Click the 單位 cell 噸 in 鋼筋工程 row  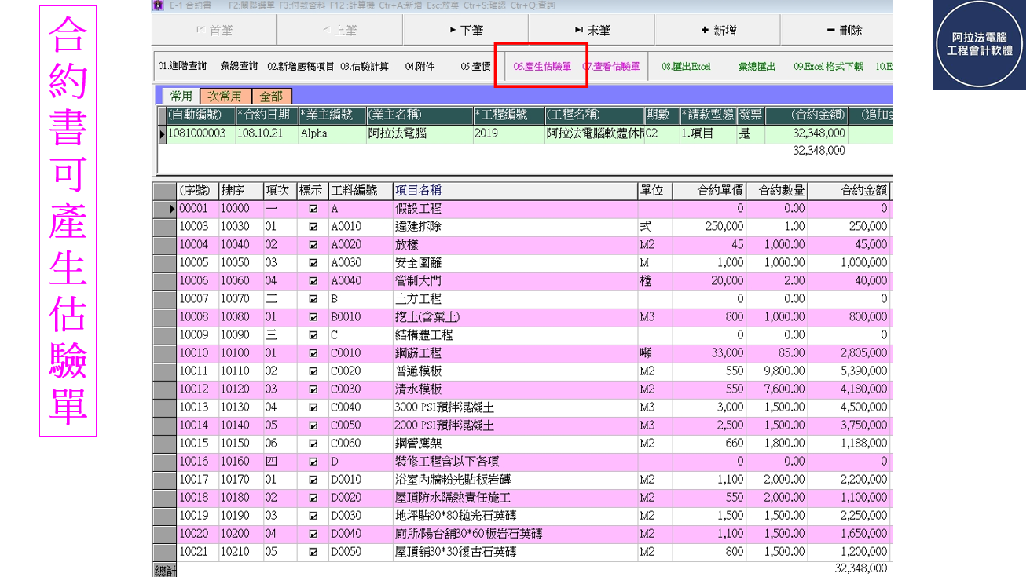(x=654, y=354)
